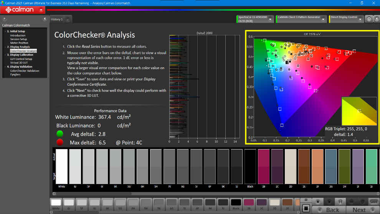Select ColorChecker Analysis workflow page
The width and height of the screenshot is (380, 214).
(x=23, y=51)
